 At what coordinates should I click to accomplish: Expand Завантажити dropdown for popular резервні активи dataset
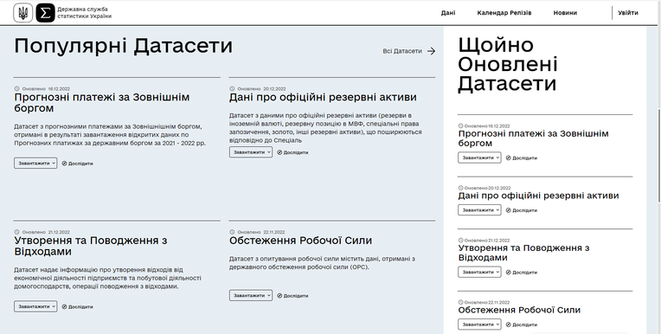[x=251, y=152]
